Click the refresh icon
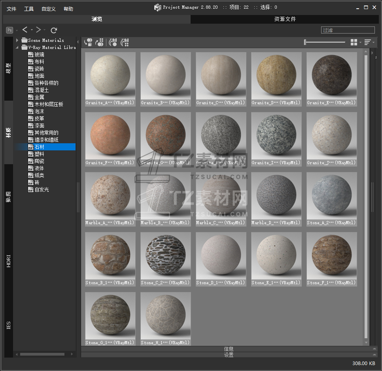This screenshot has height=371, width=382. 54,30
